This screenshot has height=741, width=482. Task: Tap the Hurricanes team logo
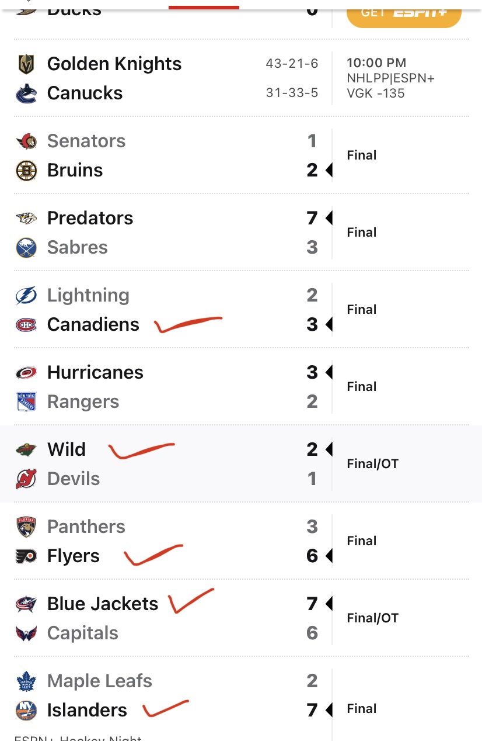coord(26,373)
